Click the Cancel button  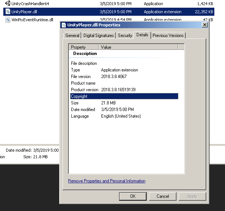point(163,196)
